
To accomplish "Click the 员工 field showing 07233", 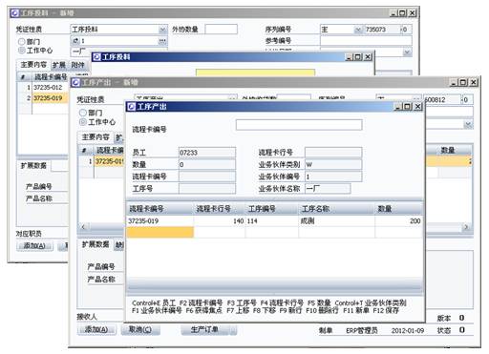I will 207,153.
